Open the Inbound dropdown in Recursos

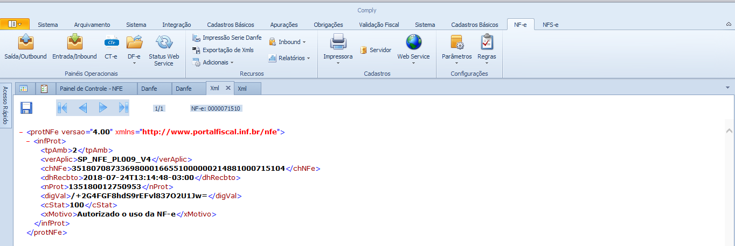coord(287,42)
